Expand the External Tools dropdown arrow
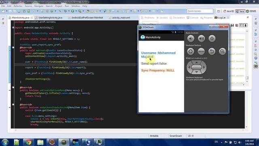The width and height of the screenshot is (259, 146). click(83, 11)
